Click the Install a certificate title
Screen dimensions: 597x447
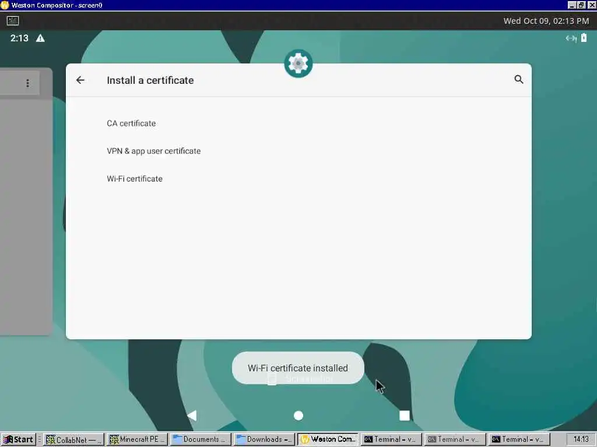150,80
